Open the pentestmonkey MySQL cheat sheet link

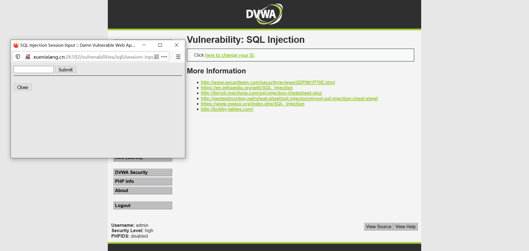289,98
